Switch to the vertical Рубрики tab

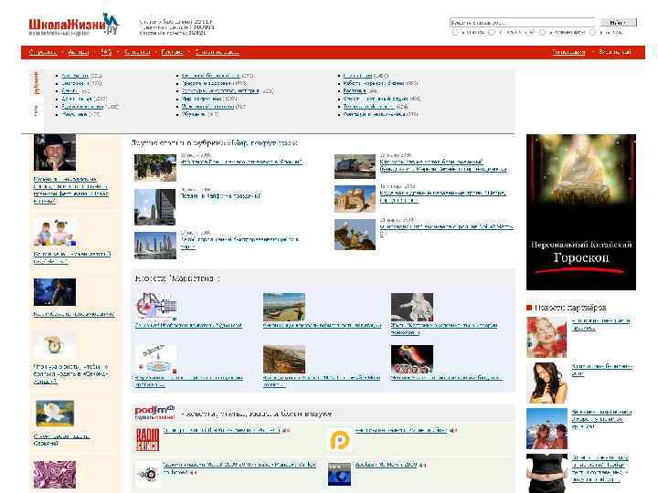37,82
